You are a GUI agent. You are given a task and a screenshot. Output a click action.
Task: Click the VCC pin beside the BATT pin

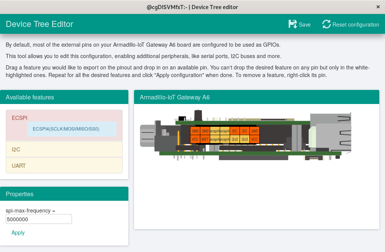coord(195,139)
